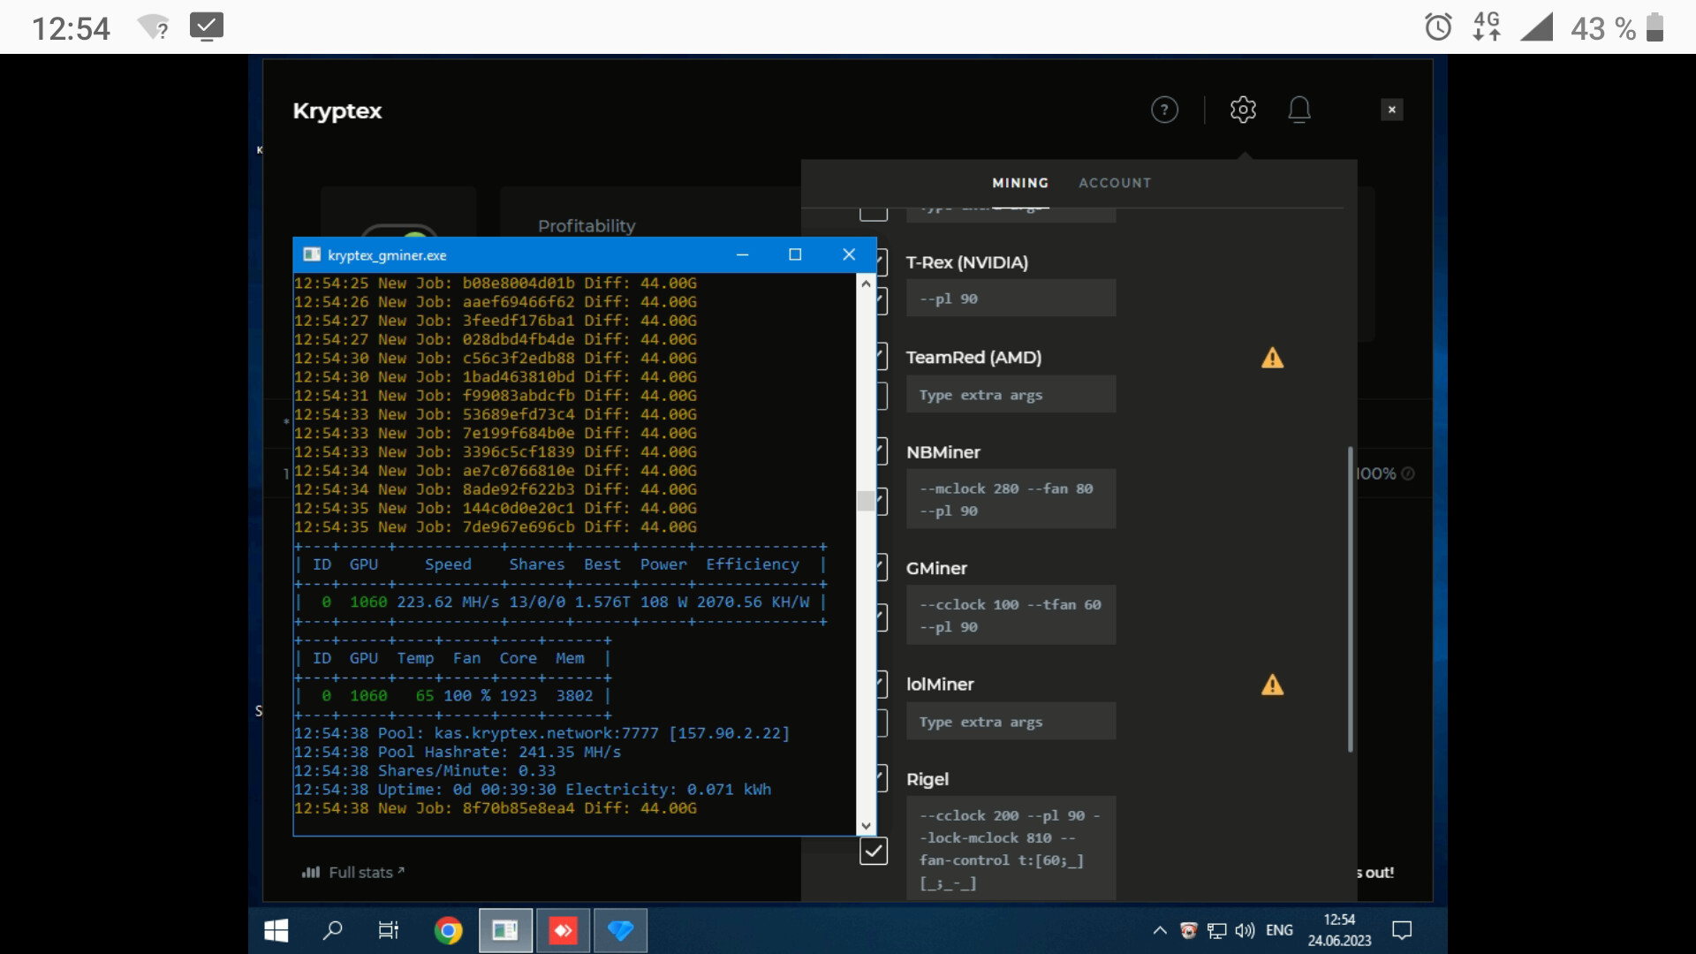
Task: Click the T-Rex (NVIDIA) label
Action: (x=966, y=262)
